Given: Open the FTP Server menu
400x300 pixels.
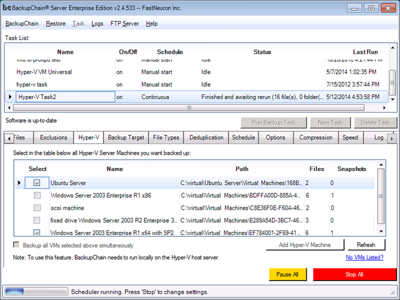Looking at the screenshot, I should pos(125,23).
